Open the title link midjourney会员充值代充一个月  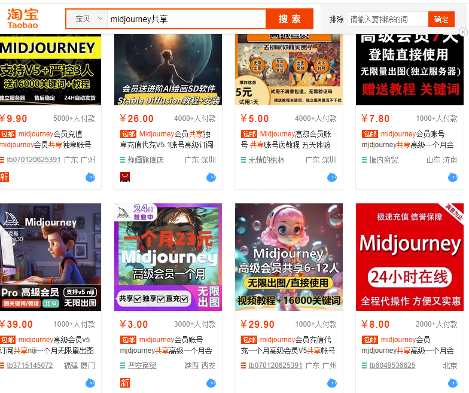pos(288,345)
